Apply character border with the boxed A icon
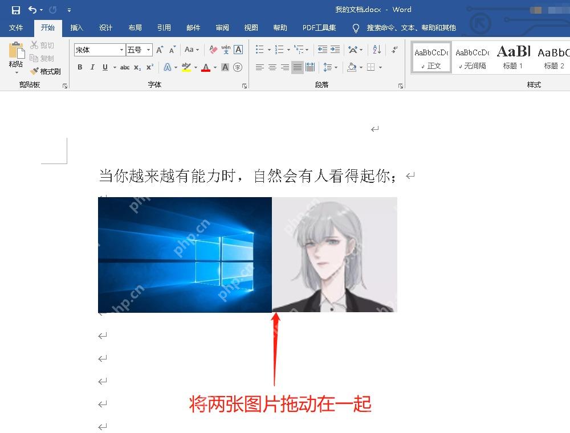The height and width of the screenshot is (433, 570). [238, 50]
